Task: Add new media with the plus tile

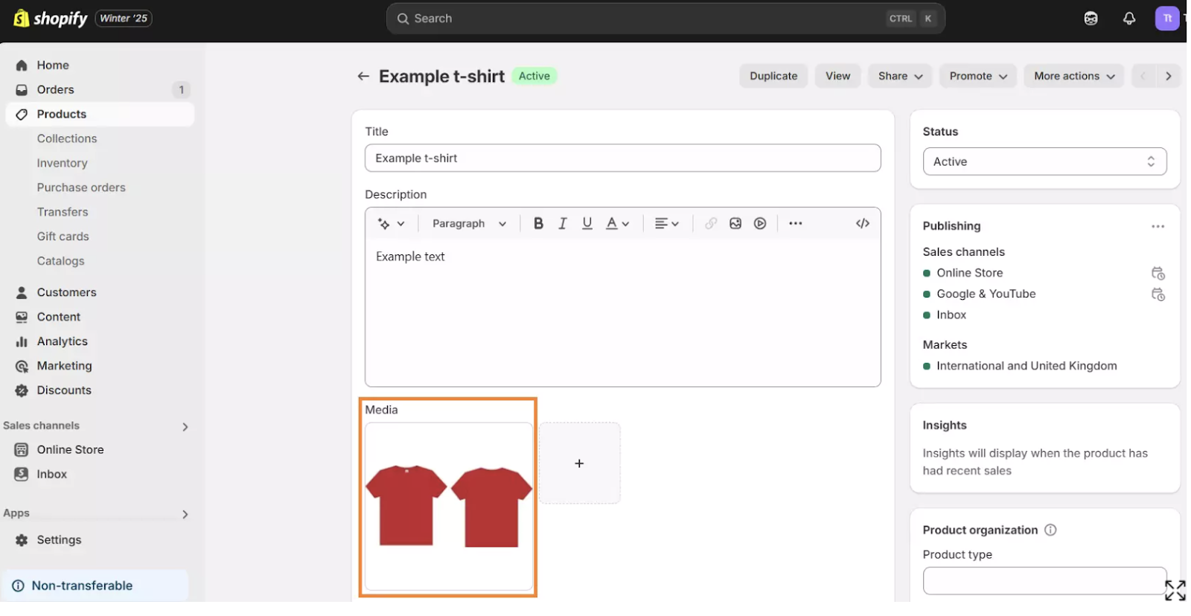Action: tap(579, 463)
